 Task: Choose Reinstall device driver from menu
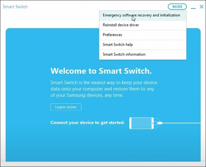121,25
